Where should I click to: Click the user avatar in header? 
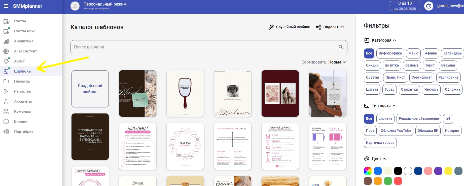coord(429,6)
